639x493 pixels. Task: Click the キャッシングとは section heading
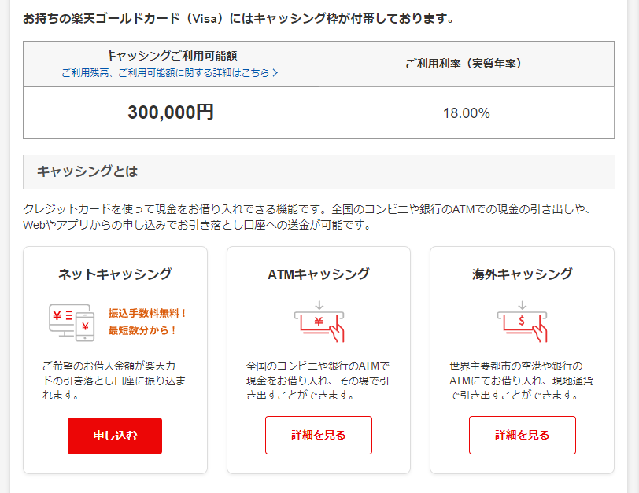point(87,171)
